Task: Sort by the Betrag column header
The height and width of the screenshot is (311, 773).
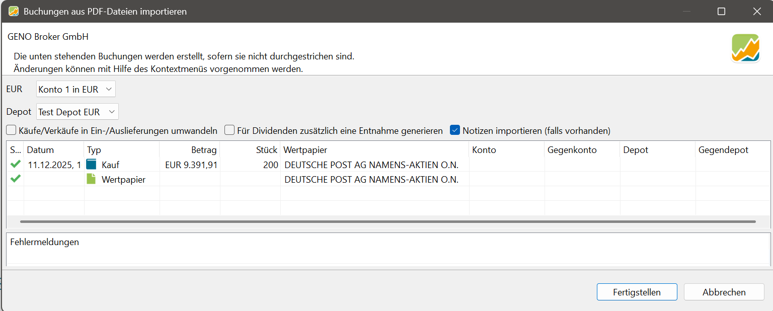Action: [x=190, y=150]
